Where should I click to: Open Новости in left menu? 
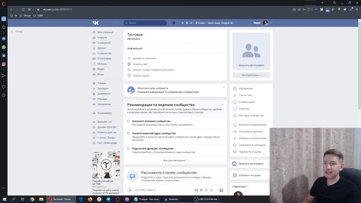pyautogui.click(x=102, y=38)
